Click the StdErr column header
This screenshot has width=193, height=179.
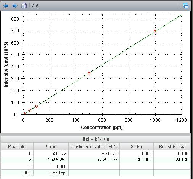click(137, 147)
